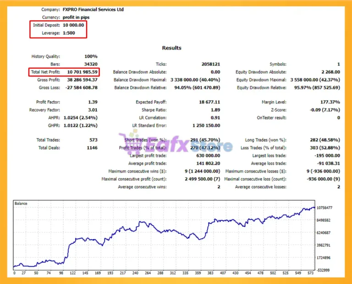The image size is (352, 284).
Task: Select the Gross Loss value
Action: pyautogui.click(x=82, y=87)
